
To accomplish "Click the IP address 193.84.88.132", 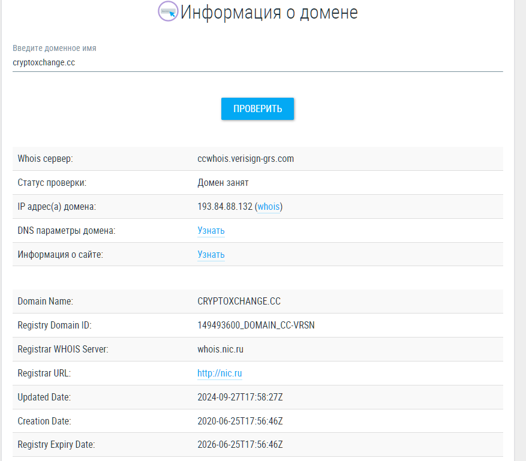I will click(225, 207).
